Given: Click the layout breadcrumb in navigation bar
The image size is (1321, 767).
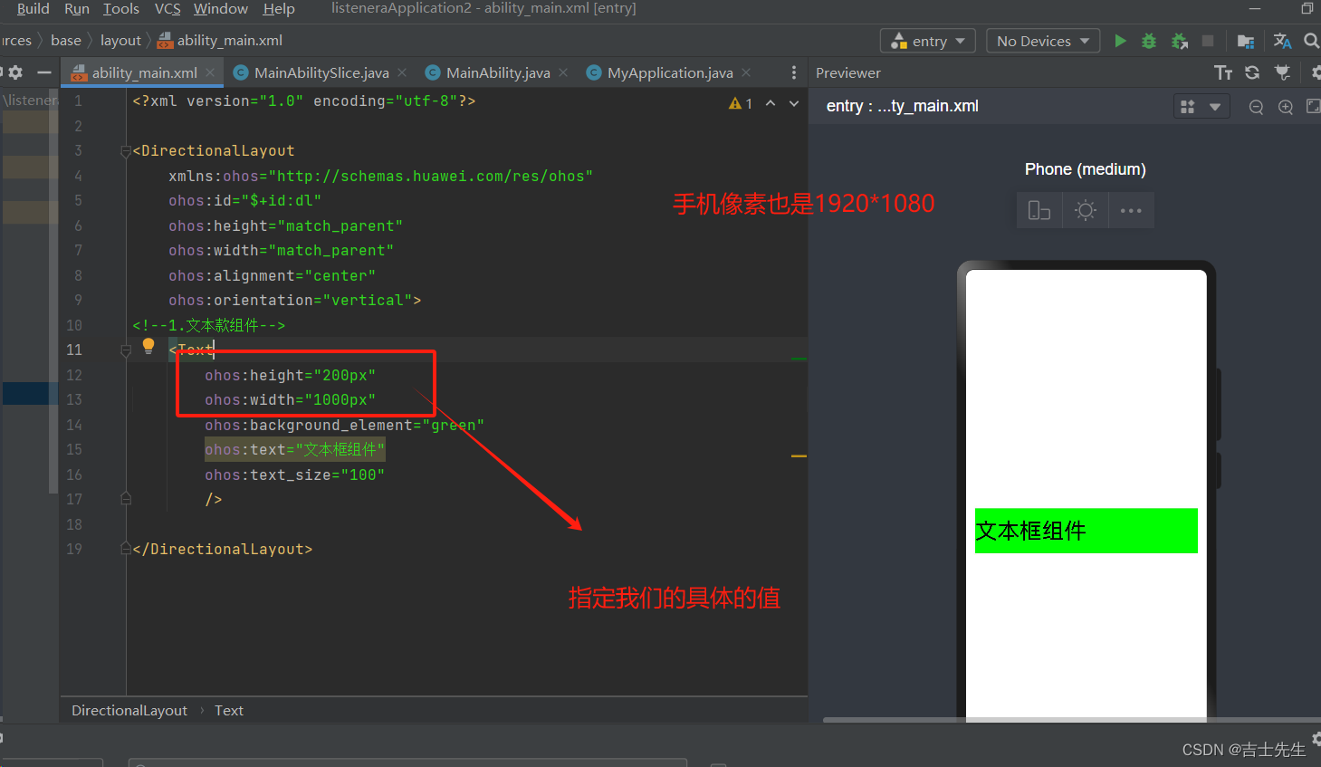Looking at the screenshot, I should coord(120,41).
